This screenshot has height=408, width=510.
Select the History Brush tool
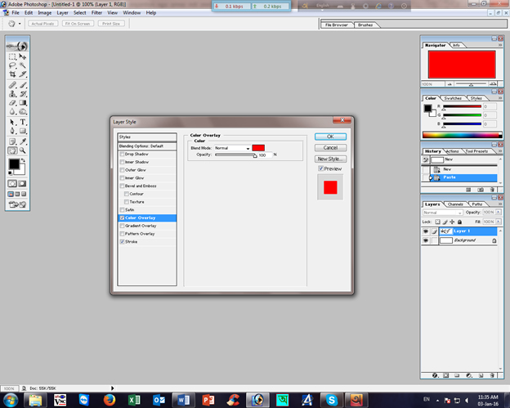coord(23,94)
